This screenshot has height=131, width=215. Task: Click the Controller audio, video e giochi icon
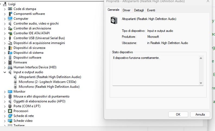(x=10, y=23)
